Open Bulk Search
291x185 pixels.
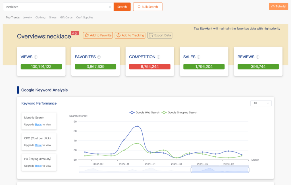(x=147, y=7)
